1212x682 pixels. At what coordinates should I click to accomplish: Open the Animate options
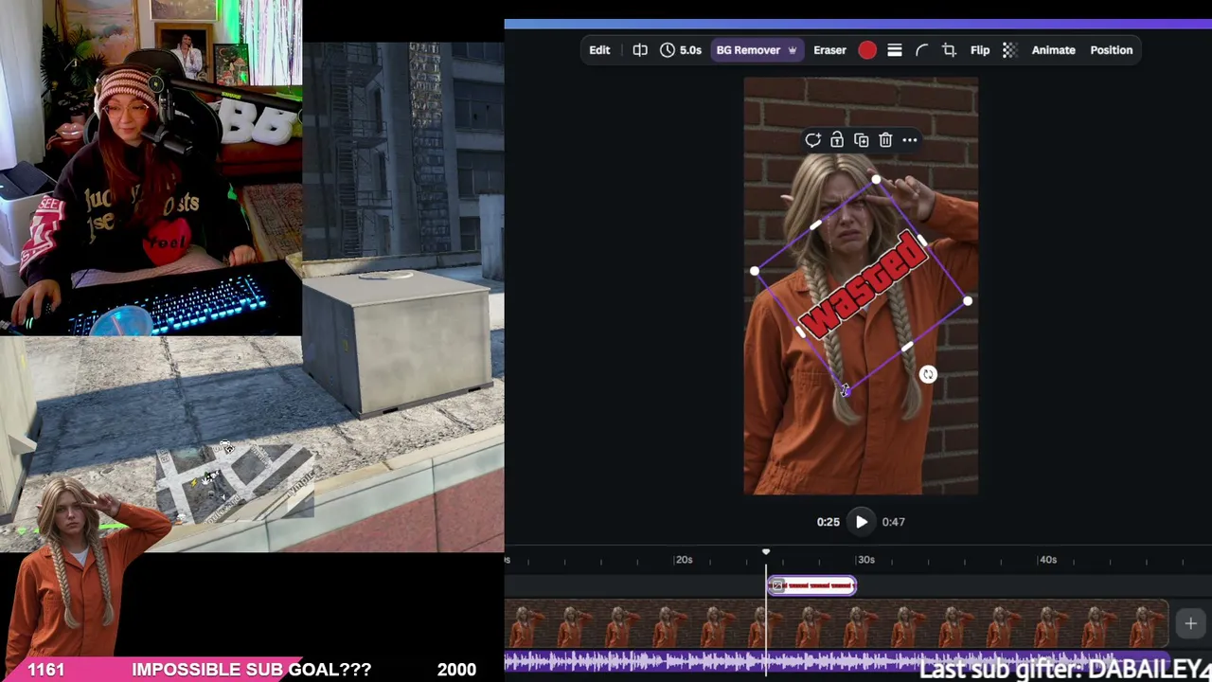coord(1053,50)
